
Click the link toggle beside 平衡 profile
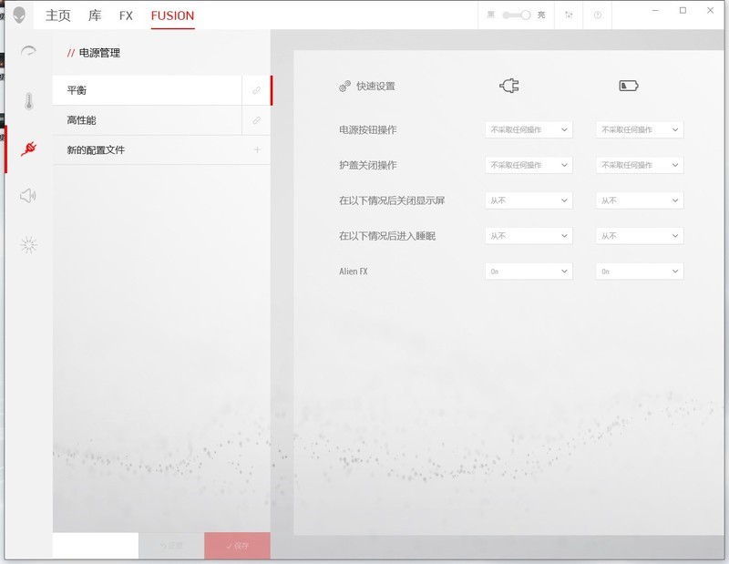coord(256,90)
